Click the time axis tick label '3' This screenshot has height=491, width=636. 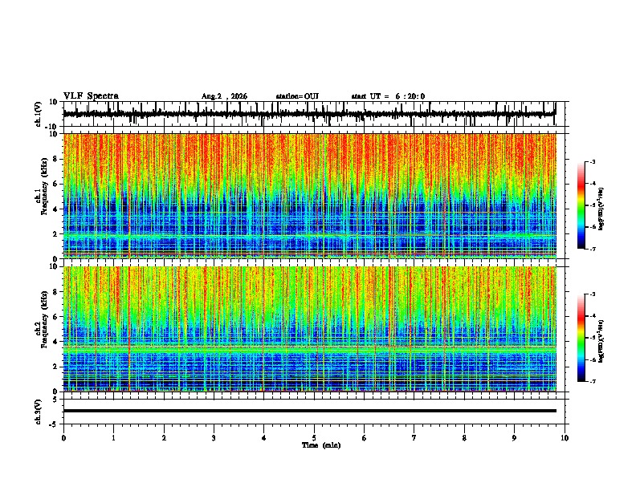(214, 438)
